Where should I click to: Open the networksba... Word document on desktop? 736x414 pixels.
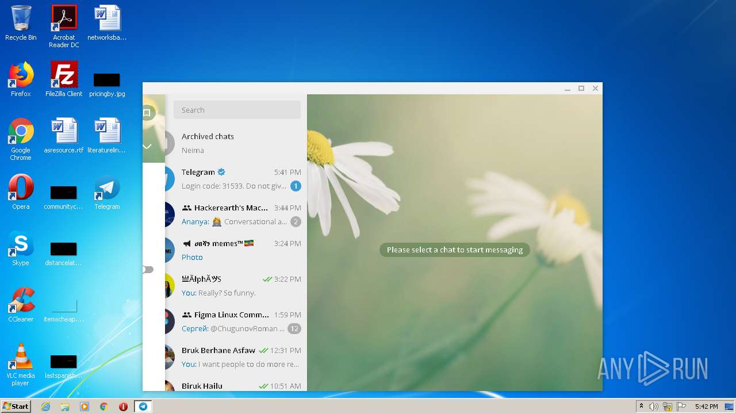click(107, 23)
